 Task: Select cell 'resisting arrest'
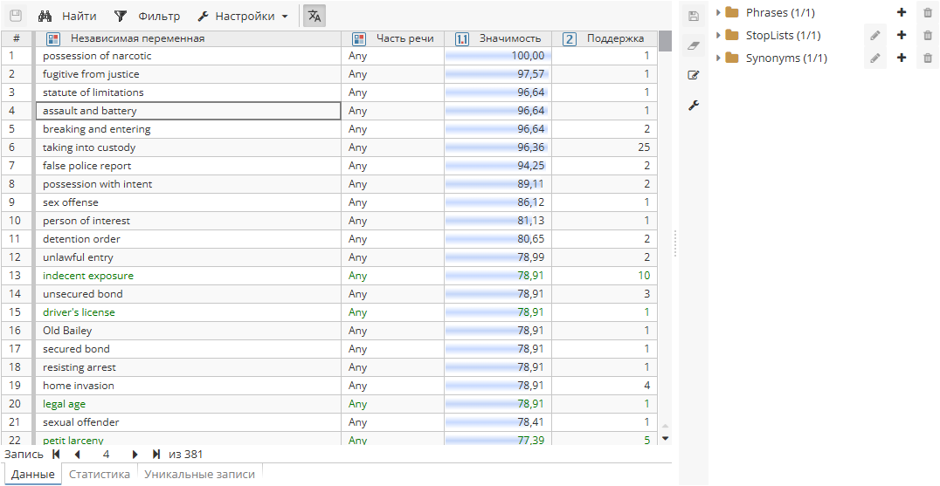click(x=189, y=366)
